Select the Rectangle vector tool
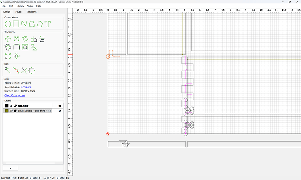Viewport: 301px width, 180px height. (x=16, y=24)
